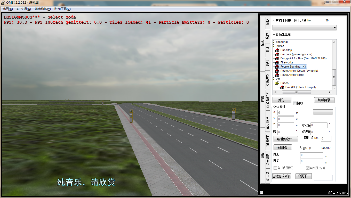Click the object tree scroll-up arrow
The image size is (351, 198).
(334, 42)
